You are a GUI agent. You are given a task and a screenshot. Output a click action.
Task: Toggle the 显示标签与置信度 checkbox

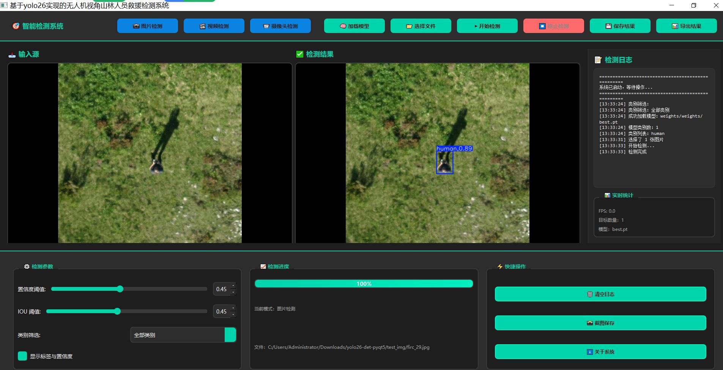click(22, 356)
